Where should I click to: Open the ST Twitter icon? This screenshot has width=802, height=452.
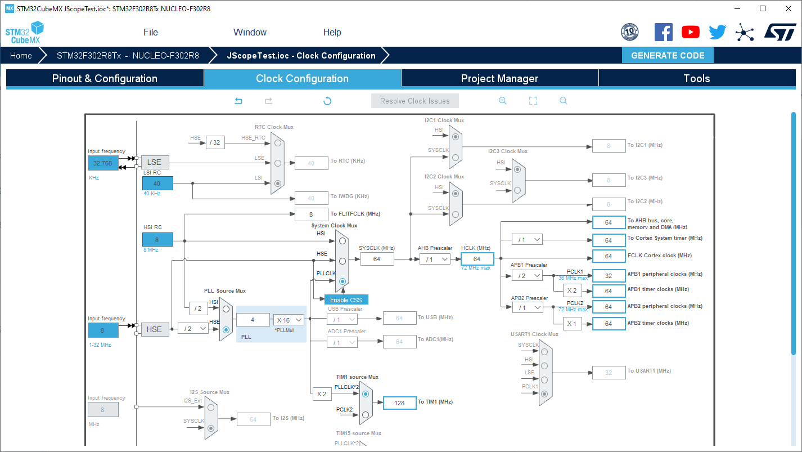(718, 32)
